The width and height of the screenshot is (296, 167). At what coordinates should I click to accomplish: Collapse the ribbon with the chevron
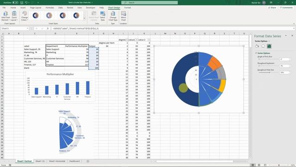pos(294,24)
